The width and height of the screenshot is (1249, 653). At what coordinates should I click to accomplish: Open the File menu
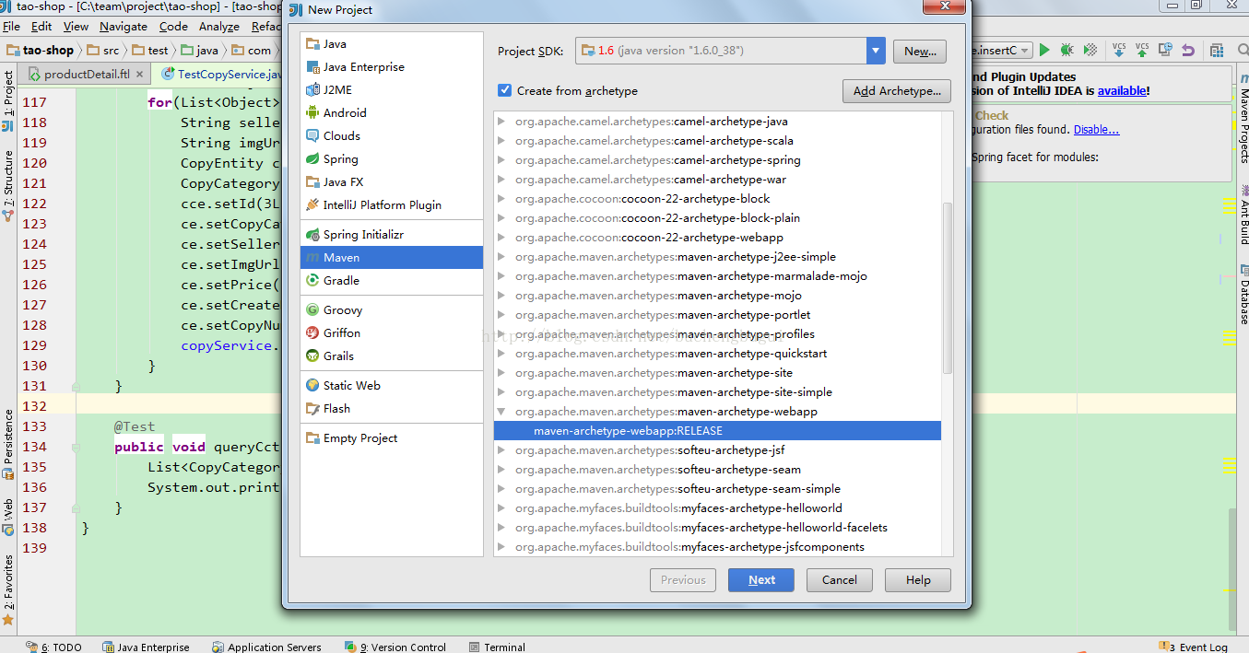click(11, 27)
